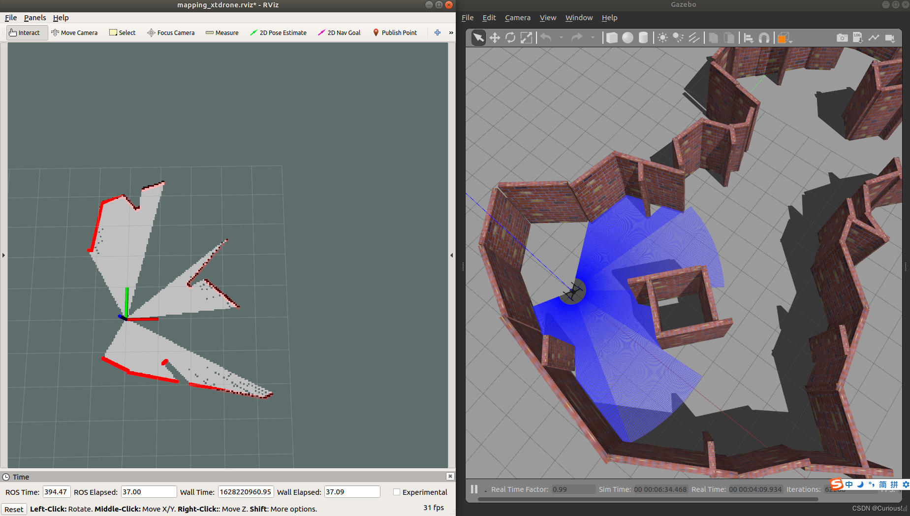Click the Gazebo horizontal time scrollbar
Screen dimensions: 910x516
click(648, 499)
